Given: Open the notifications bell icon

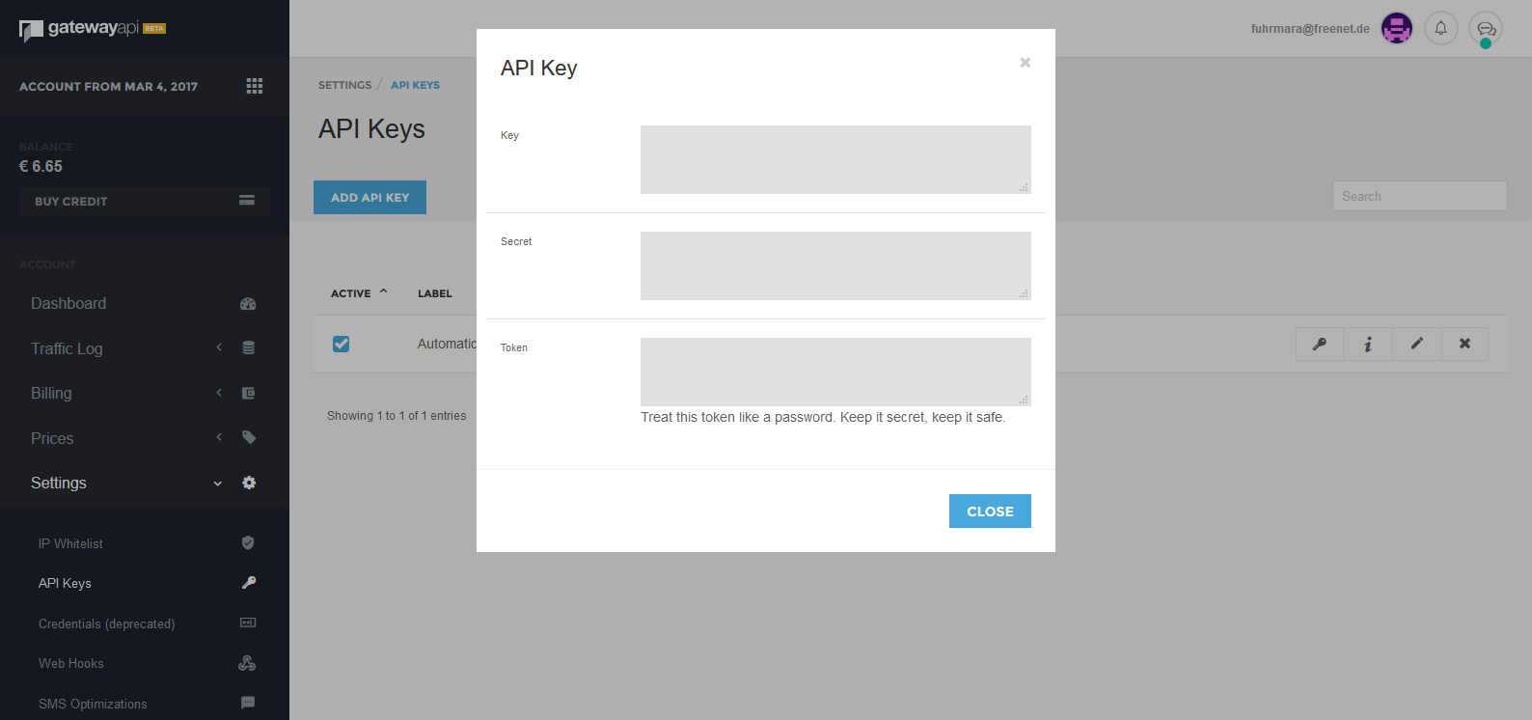Looking at the screenshot, I should point(1440,28).
